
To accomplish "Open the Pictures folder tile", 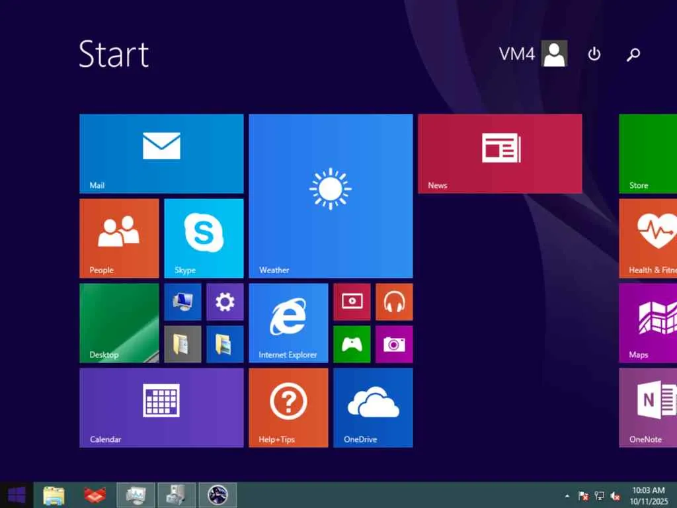I will pyautogui.click(x=225, y=344).
